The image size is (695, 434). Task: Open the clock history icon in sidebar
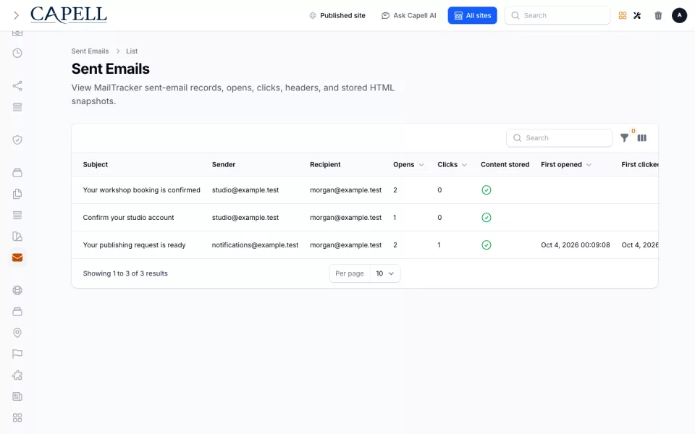point(17,53)
